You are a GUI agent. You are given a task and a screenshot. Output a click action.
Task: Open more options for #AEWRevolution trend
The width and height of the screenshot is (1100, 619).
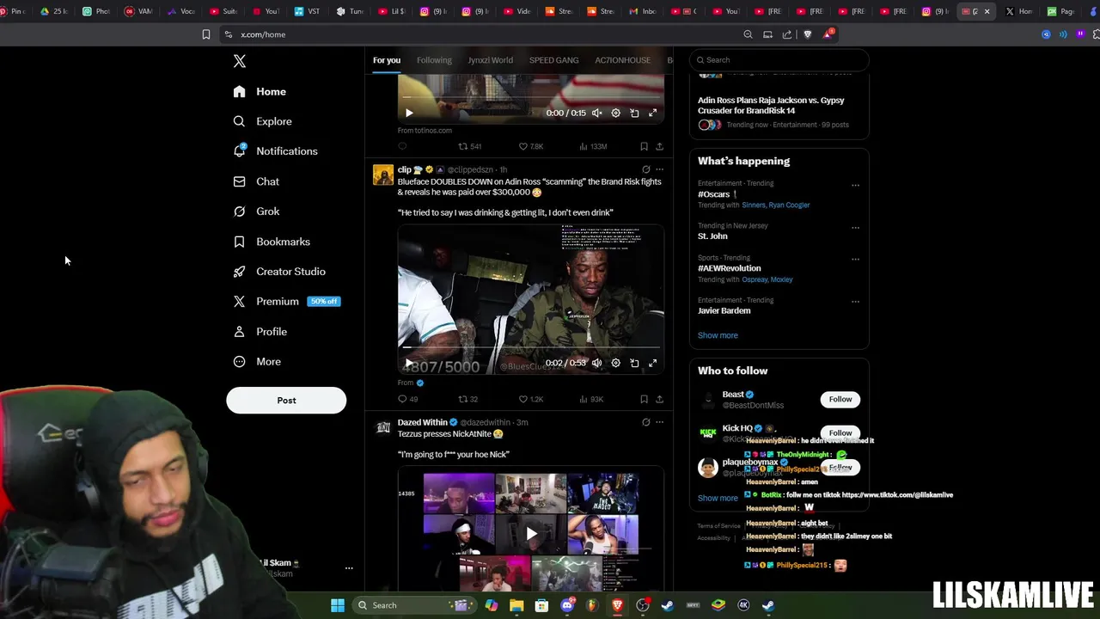pos(855,259)
